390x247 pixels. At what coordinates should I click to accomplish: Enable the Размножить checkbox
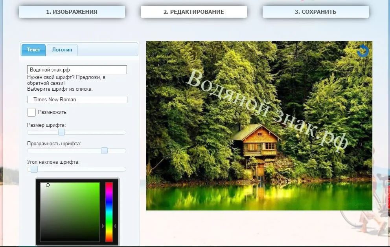[x=31, y=112]
